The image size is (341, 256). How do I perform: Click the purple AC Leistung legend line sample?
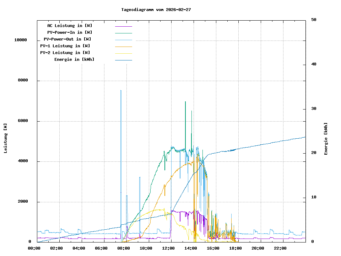[123, 26]
